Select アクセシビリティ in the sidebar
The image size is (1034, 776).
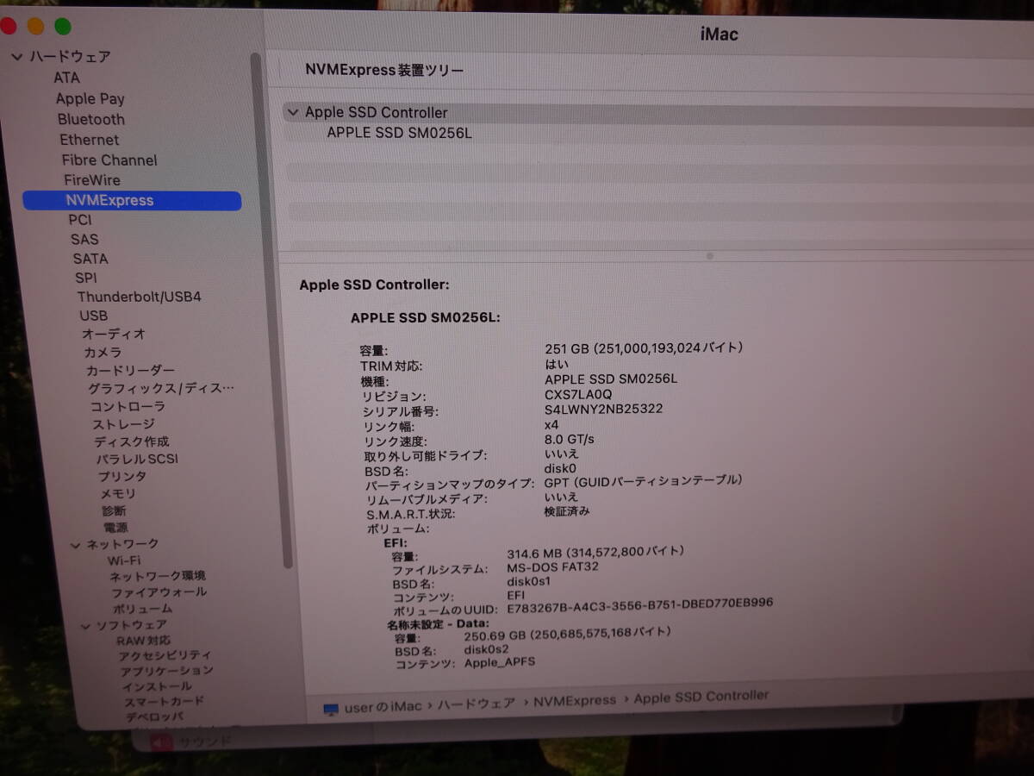165,656
